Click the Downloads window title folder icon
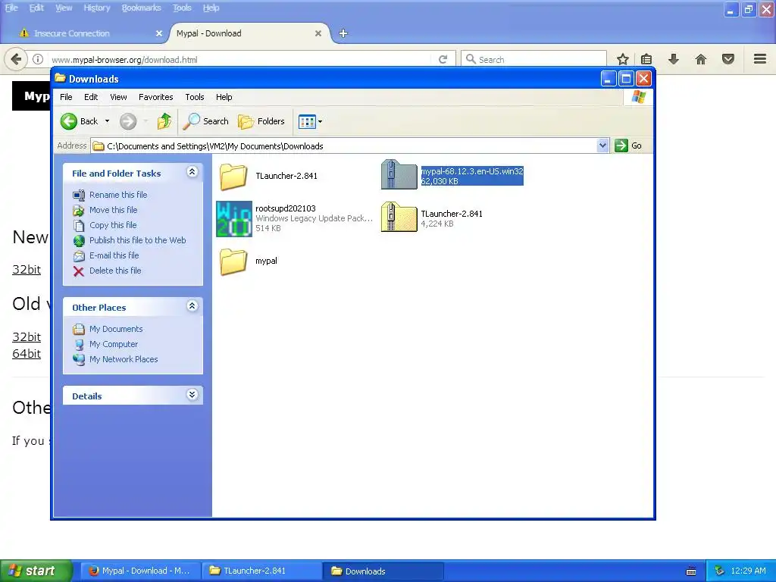 (60, 78)
